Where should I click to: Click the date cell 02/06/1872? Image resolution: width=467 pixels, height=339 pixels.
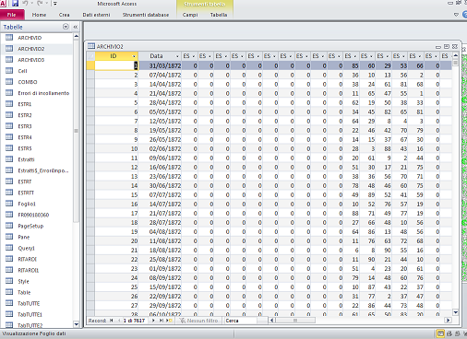click(x=160, y=148)
